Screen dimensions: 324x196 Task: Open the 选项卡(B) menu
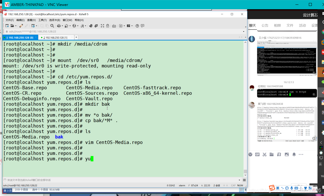point(54,20)
